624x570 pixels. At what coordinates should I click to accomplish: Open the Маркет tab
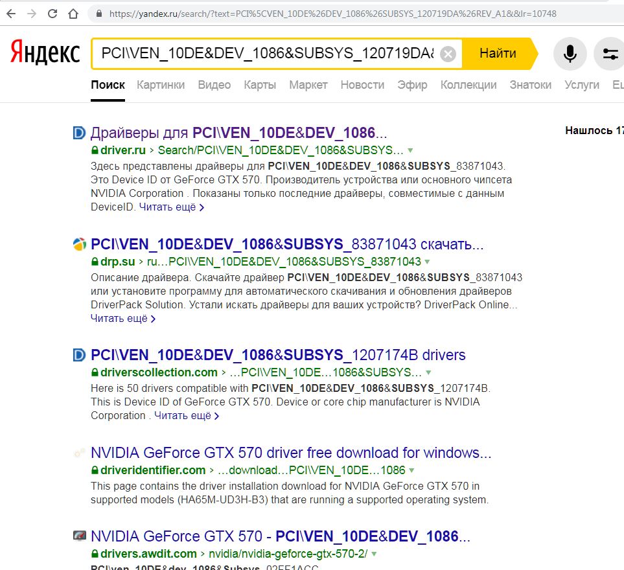point(308,85)
